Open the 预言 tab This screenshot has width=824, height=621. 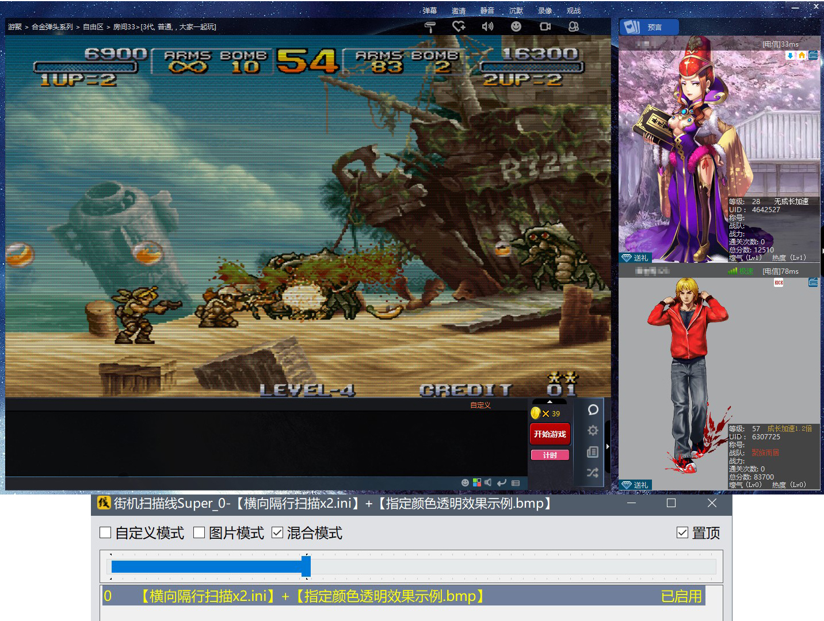[649, 27]
